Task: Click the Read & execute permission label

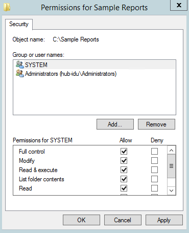Action: (38, 170)
